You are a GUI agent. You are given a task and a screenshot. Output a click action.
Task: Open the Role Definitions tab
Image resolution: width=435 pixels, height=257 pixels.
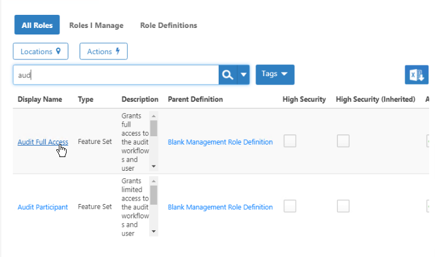(x=169, y=26)
